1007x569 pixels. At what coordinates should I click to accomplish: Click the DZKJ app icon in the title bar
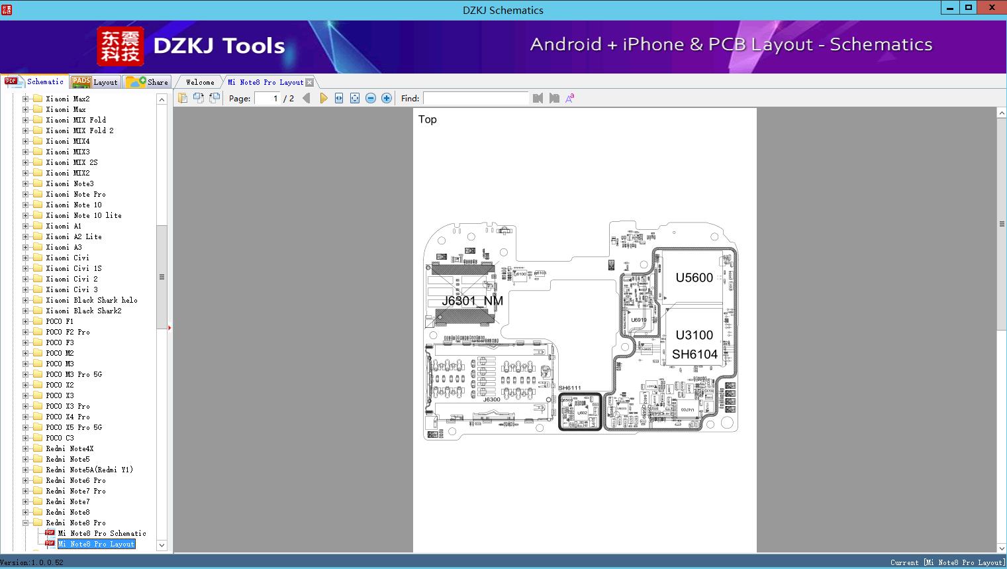tap(7, 9)
